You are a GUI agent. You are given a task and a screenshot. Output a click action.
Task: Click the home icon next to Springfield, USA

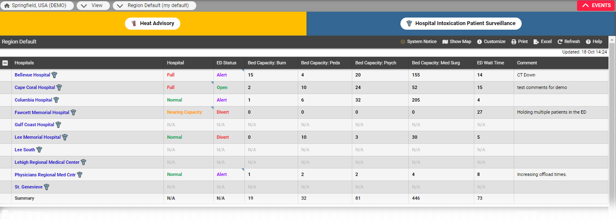click(x=7, y=6)
